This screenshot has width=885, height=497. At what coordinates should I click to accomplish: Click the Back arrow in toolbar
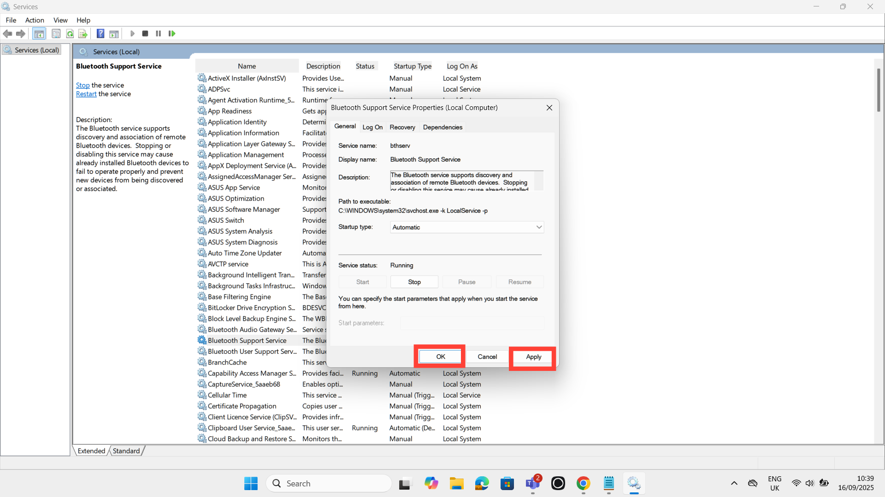pyautogui.click(x=7, y=34)
